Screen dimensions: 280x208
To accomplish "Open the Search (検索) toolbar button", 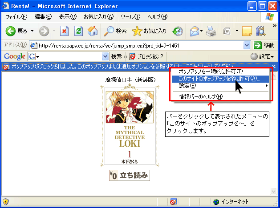I will (x=115, y=31).
